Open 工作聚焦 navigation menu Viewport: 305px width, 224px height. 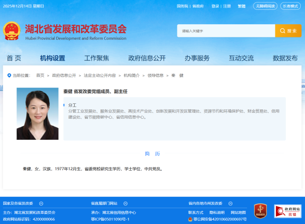tap(97, 58)
